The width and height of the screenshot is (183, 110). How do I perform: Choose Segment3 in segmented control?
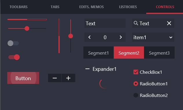[159, 53]
